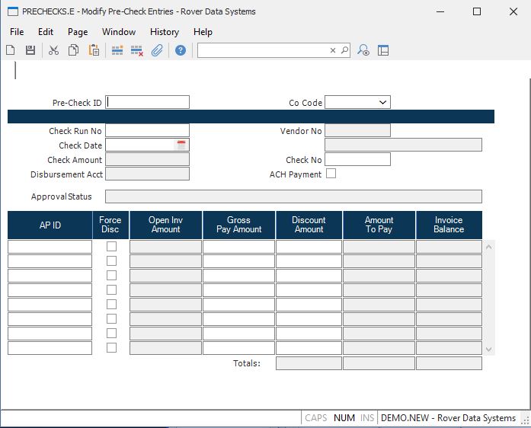Viewport: 531px width, 428px height.
Task: Check the first row Force Disc checkbox
Action: click(111, 246)
